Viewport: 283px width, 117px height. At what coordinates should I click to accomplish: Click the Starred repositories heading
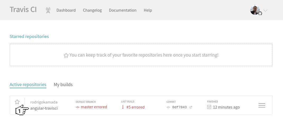(29, 36)
